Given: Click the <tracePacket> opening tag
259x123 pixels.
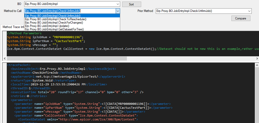Looking at the screenshot, I should click(19, 65).
